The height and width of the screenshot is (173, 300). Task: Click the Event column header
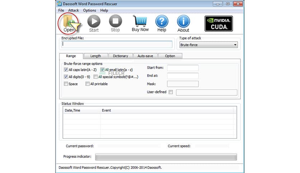point(167,110)
